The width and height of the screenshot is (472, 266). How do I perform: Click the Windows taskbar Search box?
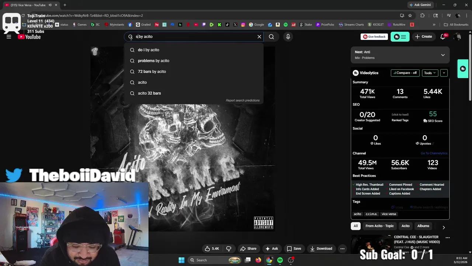215,260
